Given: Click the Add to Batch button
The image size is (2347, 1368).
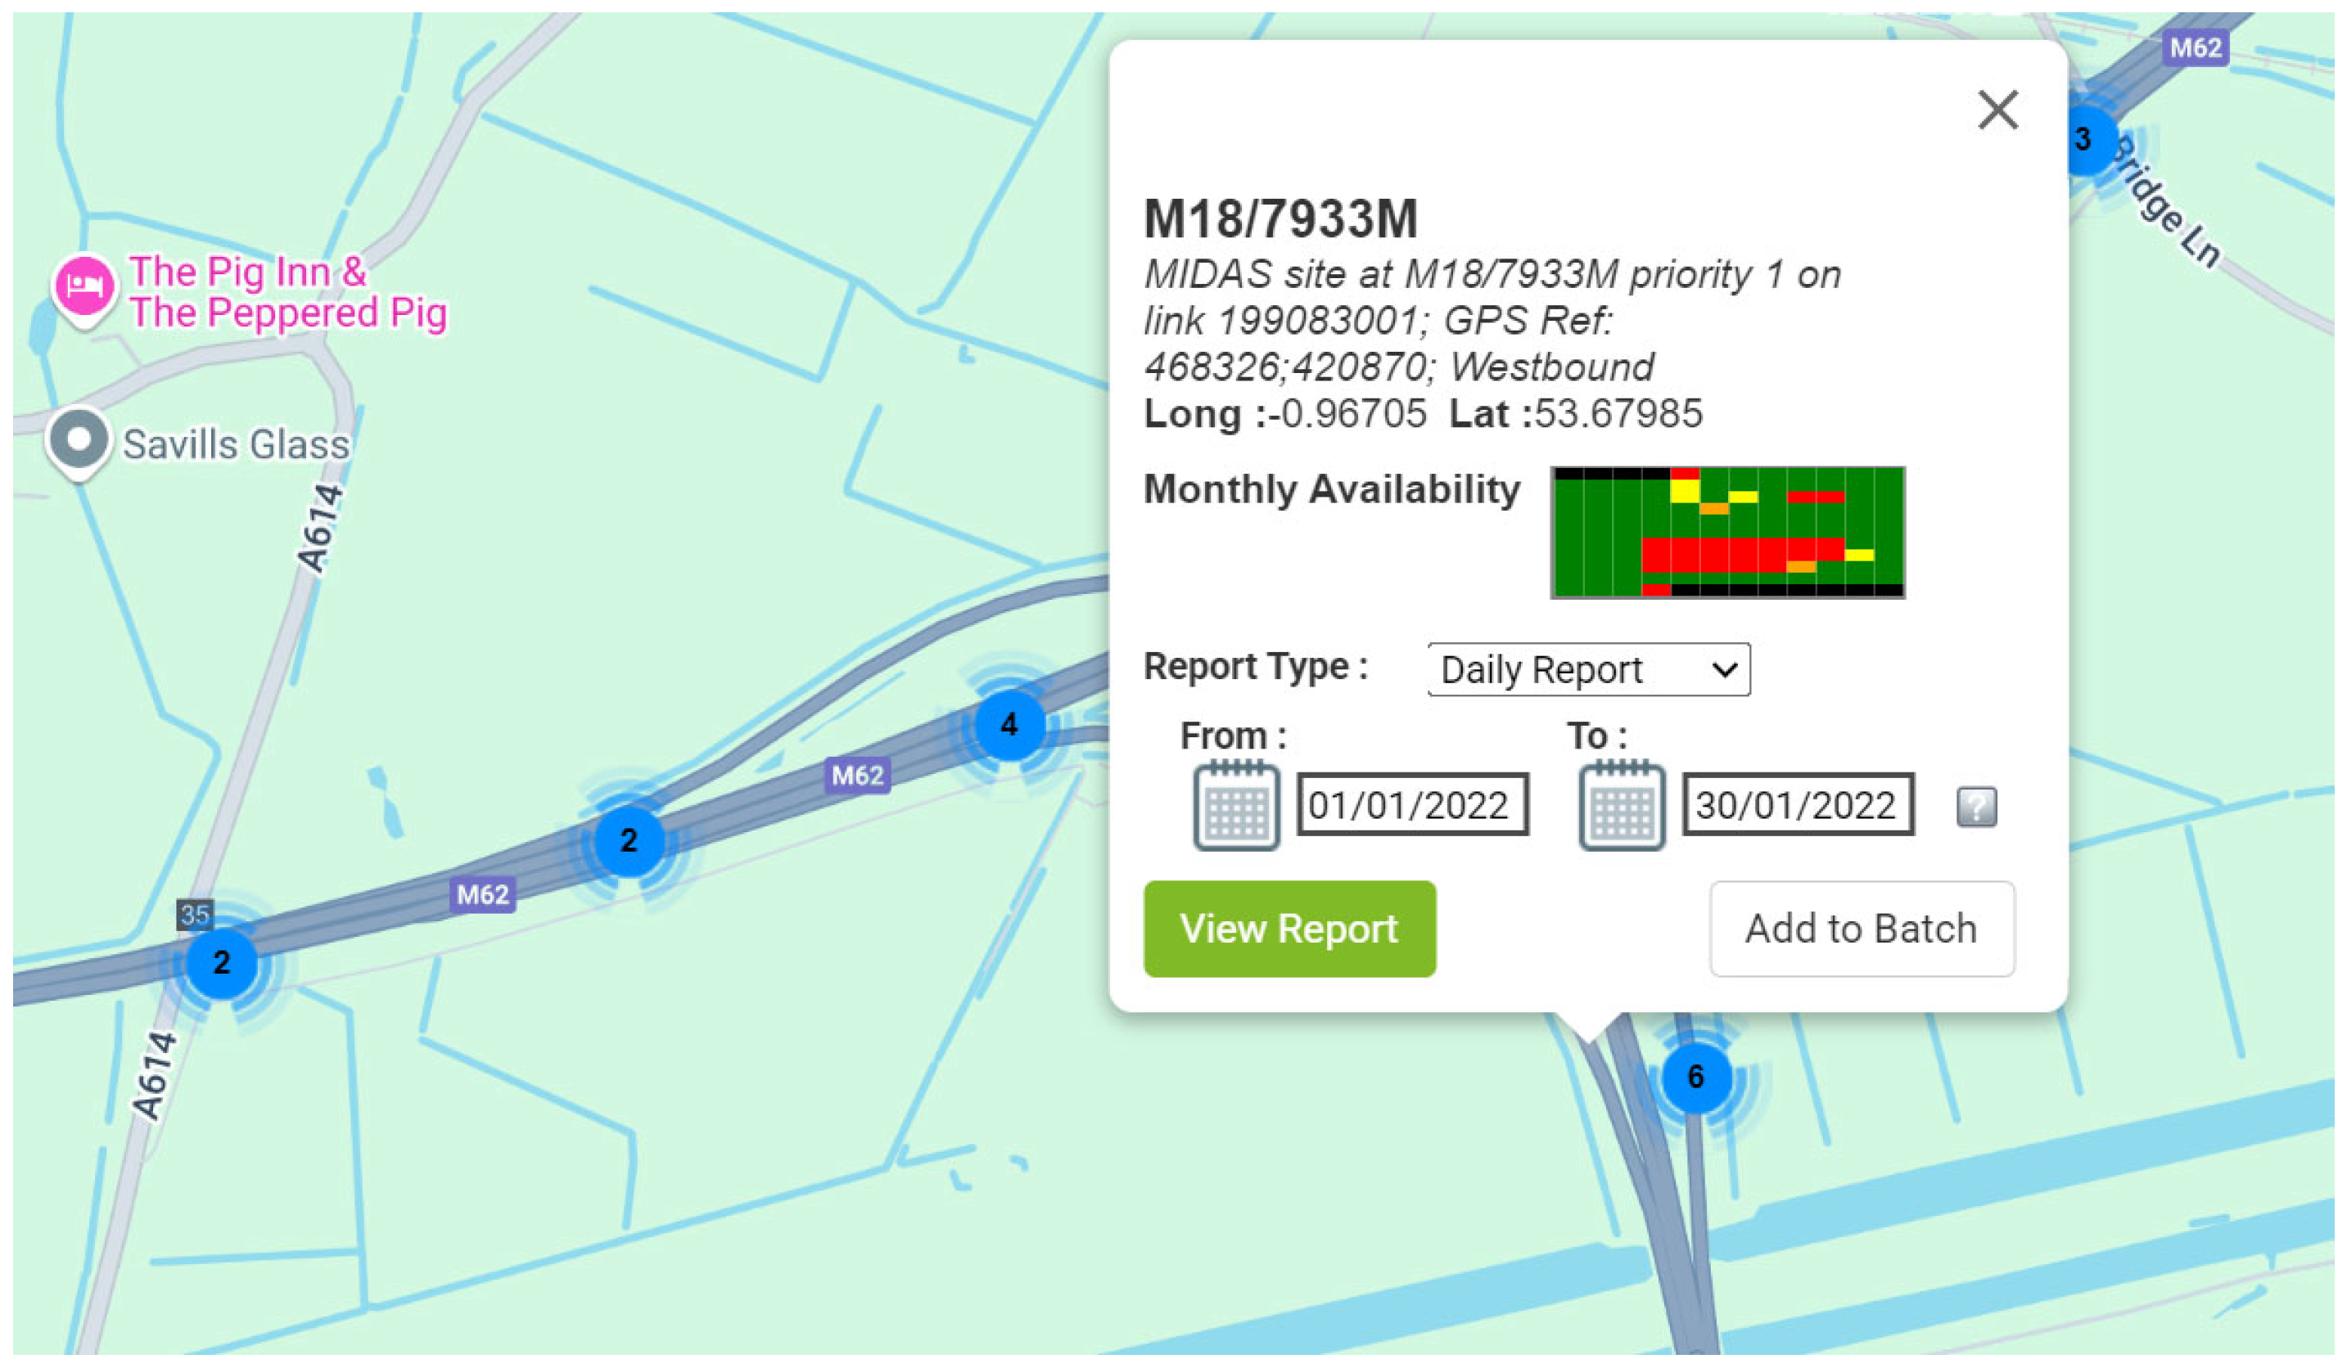Looking at the screenshot, I should [x=1861, y=929].
